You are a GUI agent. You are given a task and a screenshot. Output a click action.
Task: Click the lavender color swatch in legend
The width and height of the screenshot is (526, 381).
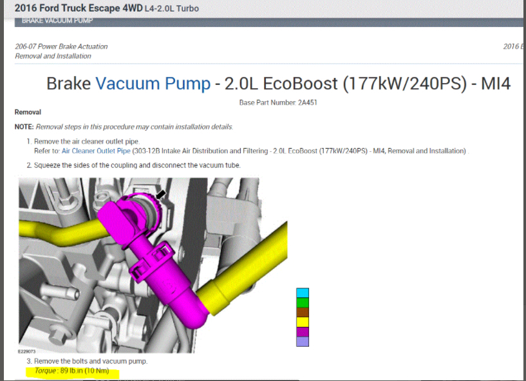[302, 342]
